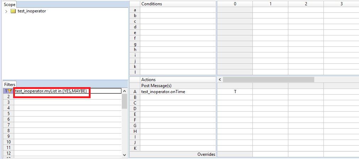
Task: Click rule column 1 header
Action: point(270,4)
